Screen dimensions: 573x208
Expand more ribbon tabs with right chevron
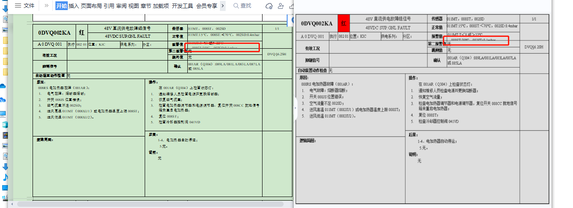223,6
